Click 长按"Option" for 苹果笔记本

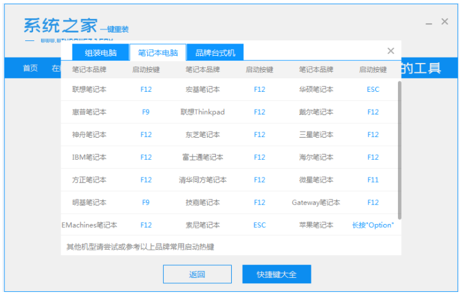(373, 225)
